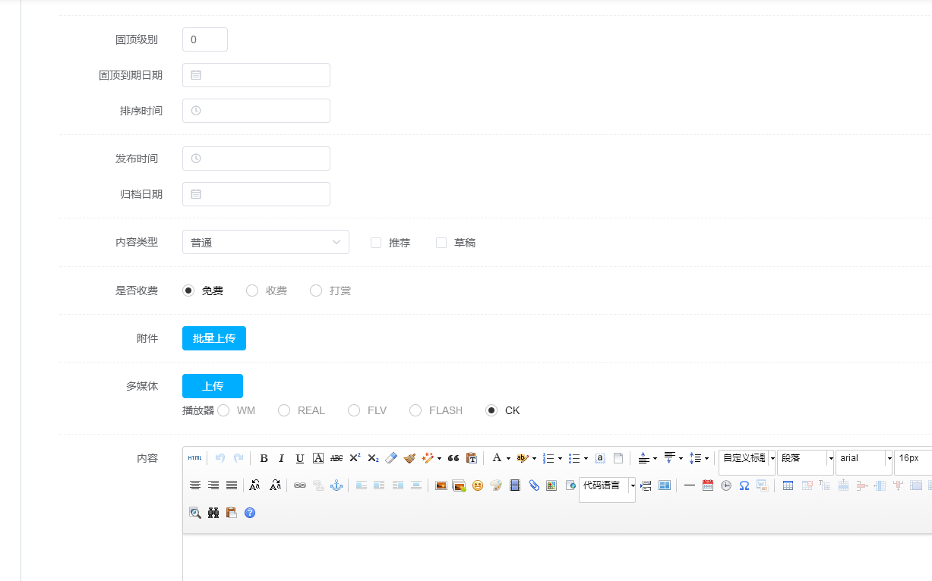The image size is (932, 581).
Task: Choose REAL player radio button
Action: pyautogui.click(x=284, y=410)
